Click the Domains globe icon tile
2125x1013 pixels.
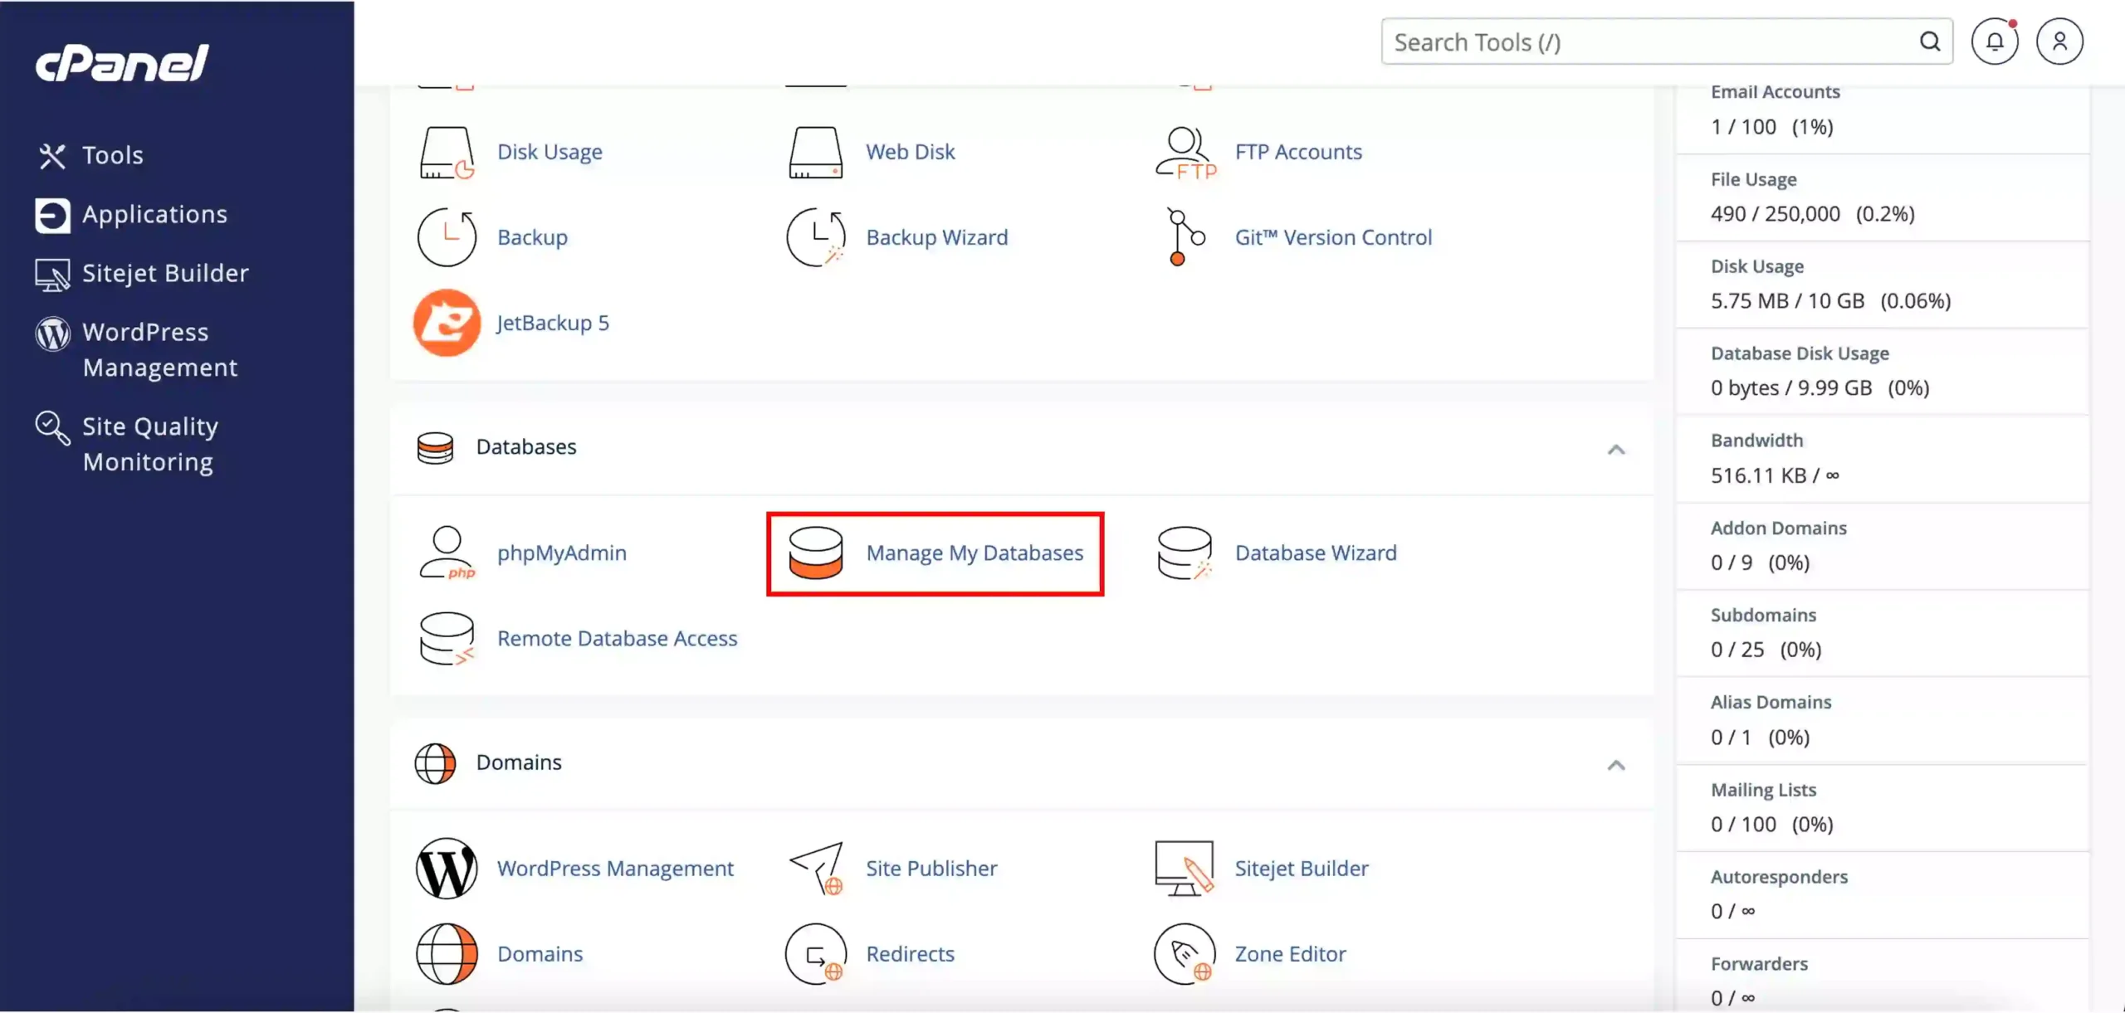click(x=447, y=954)
